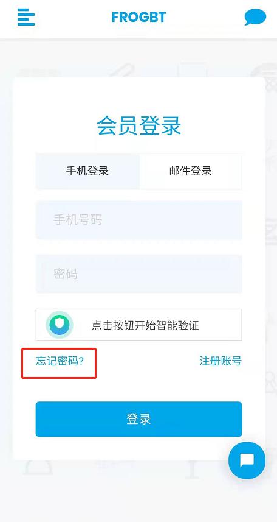Open the 忘记密码? link
This screenshot has width=277, height=522.
[60, 361]
